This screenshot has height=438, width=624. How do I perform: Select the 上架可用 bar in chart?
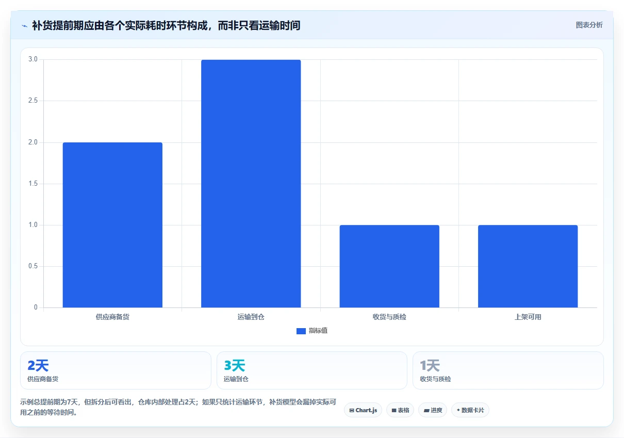click(x=528, y=266)
